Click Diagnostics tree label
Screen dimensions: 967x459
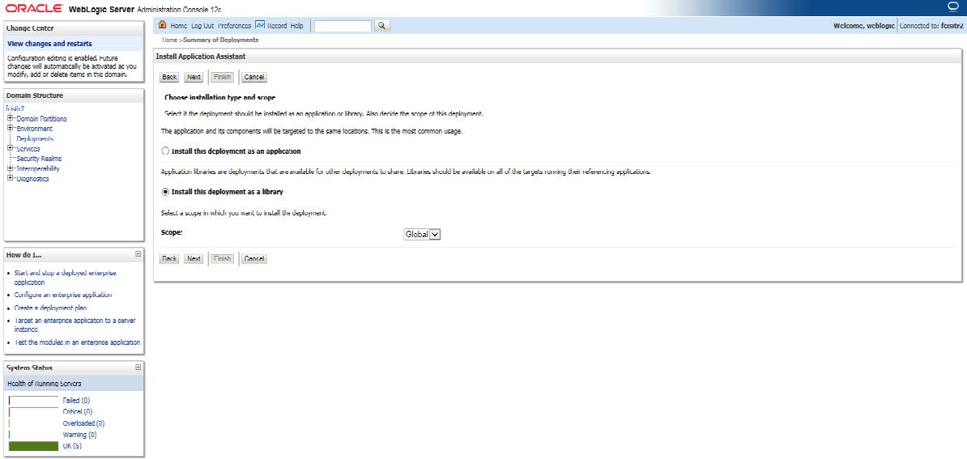click(x=32, y=179)
